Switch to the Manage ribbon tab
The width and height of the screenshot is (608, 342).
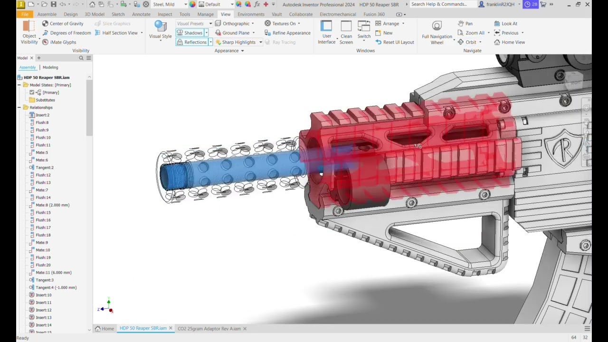pos(206,14)
